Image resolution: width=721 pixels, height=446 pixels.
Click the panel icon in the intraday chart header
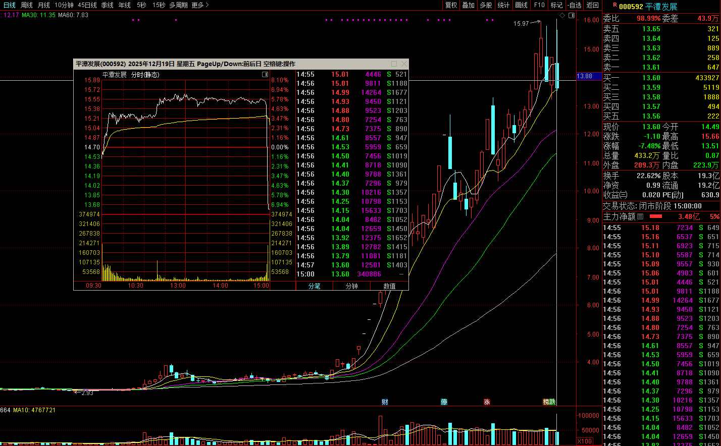265,75
